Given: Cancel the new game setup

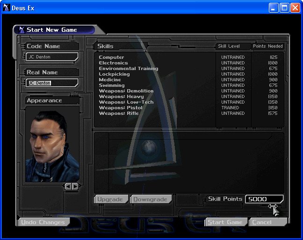Looking at the screenshot, I should [x=268, y=222].
